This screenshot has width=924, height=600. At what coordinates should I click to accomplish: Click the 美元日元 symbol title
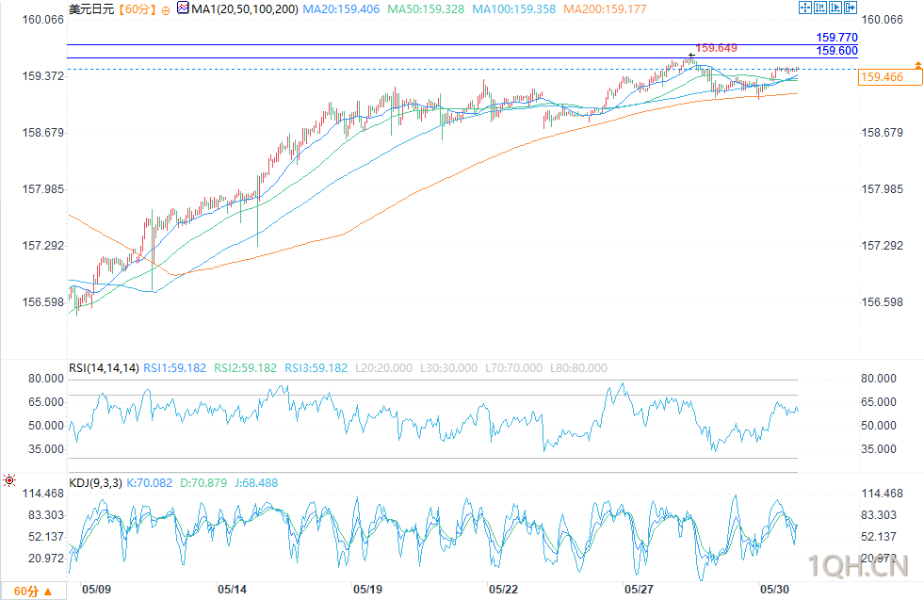(91, 9)
